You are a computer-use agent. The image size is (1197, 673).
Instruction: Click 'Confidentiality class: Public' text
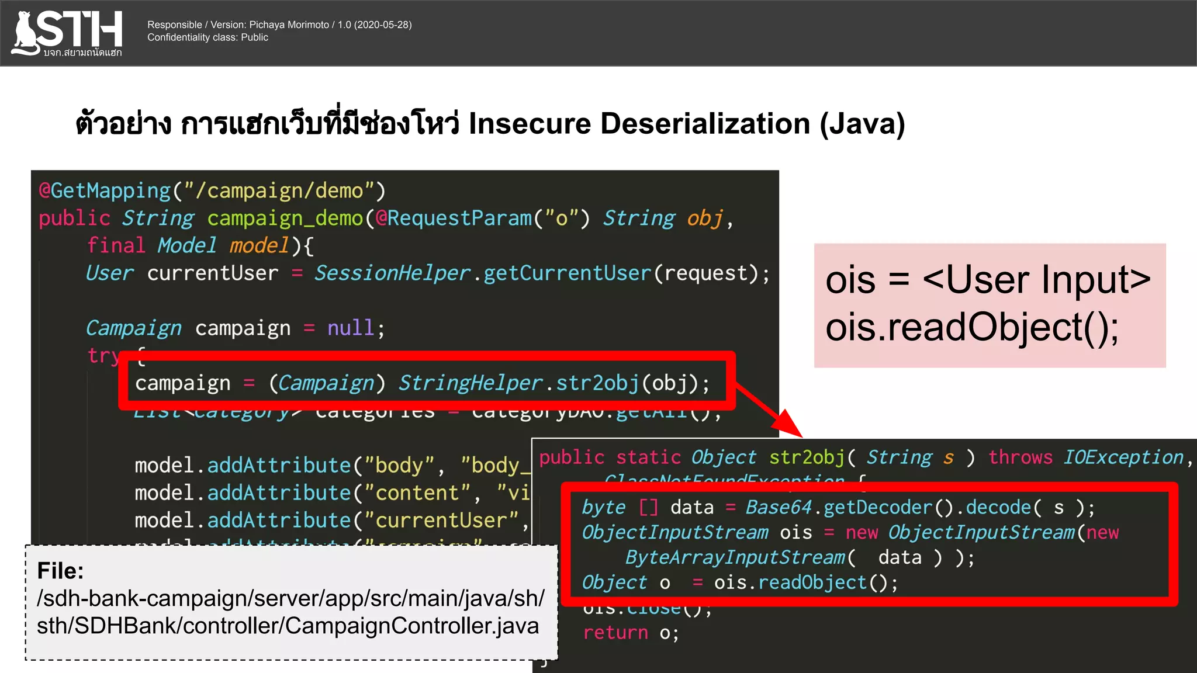coord(207,37)
